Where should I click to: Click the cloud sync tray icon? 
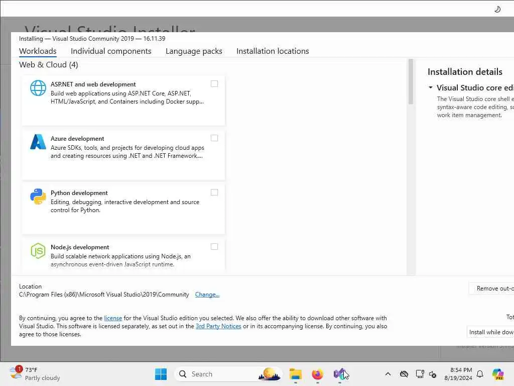pyautogui.click(x=404, y=374)
